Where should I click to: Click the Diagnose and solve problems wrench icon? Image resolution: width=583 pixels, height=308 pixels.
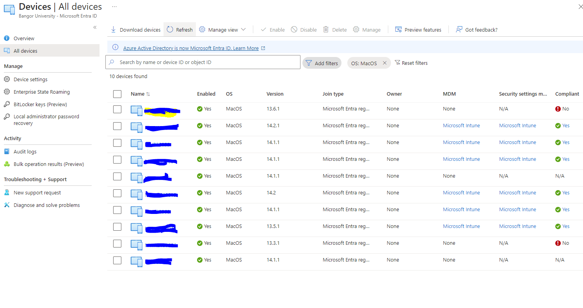click(x=7, y=205)
